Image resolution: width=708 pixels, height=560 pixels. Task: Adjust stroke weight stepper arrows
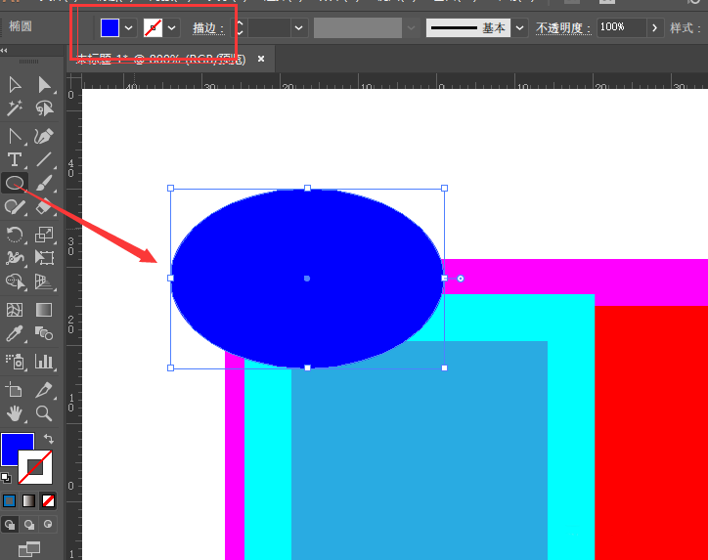coord(240,28)
